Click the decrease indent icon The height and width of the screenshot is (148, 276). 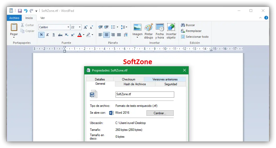pyautogui.click(x=100, y=27)
